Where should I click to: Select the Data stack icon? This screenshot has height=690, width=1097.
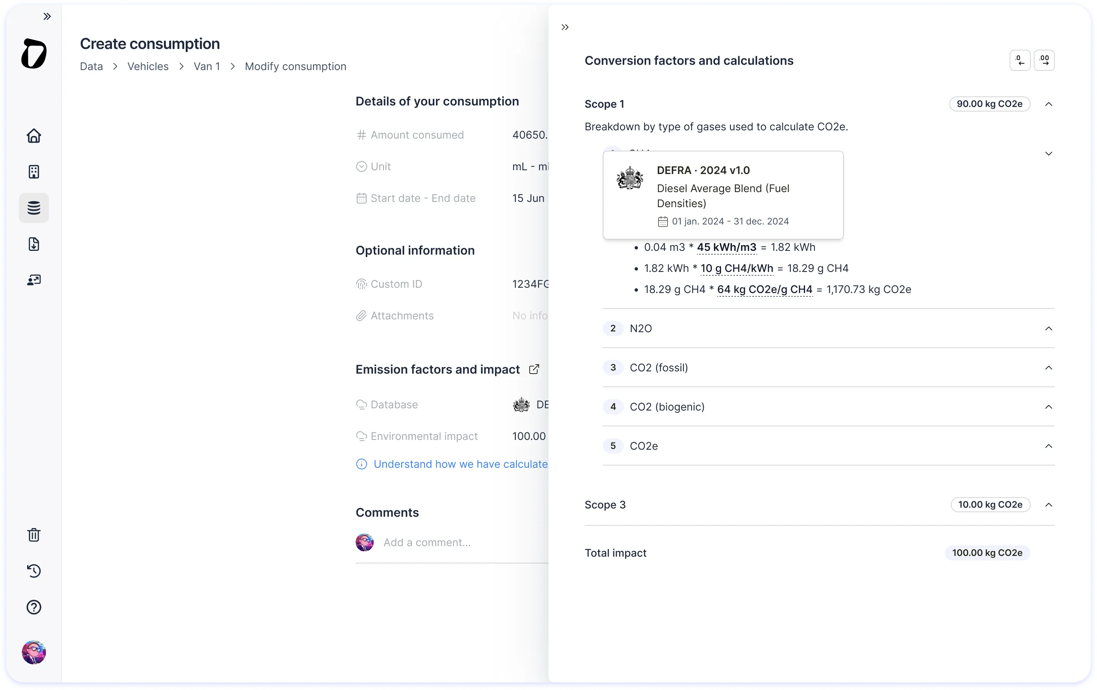coord(34,208)
